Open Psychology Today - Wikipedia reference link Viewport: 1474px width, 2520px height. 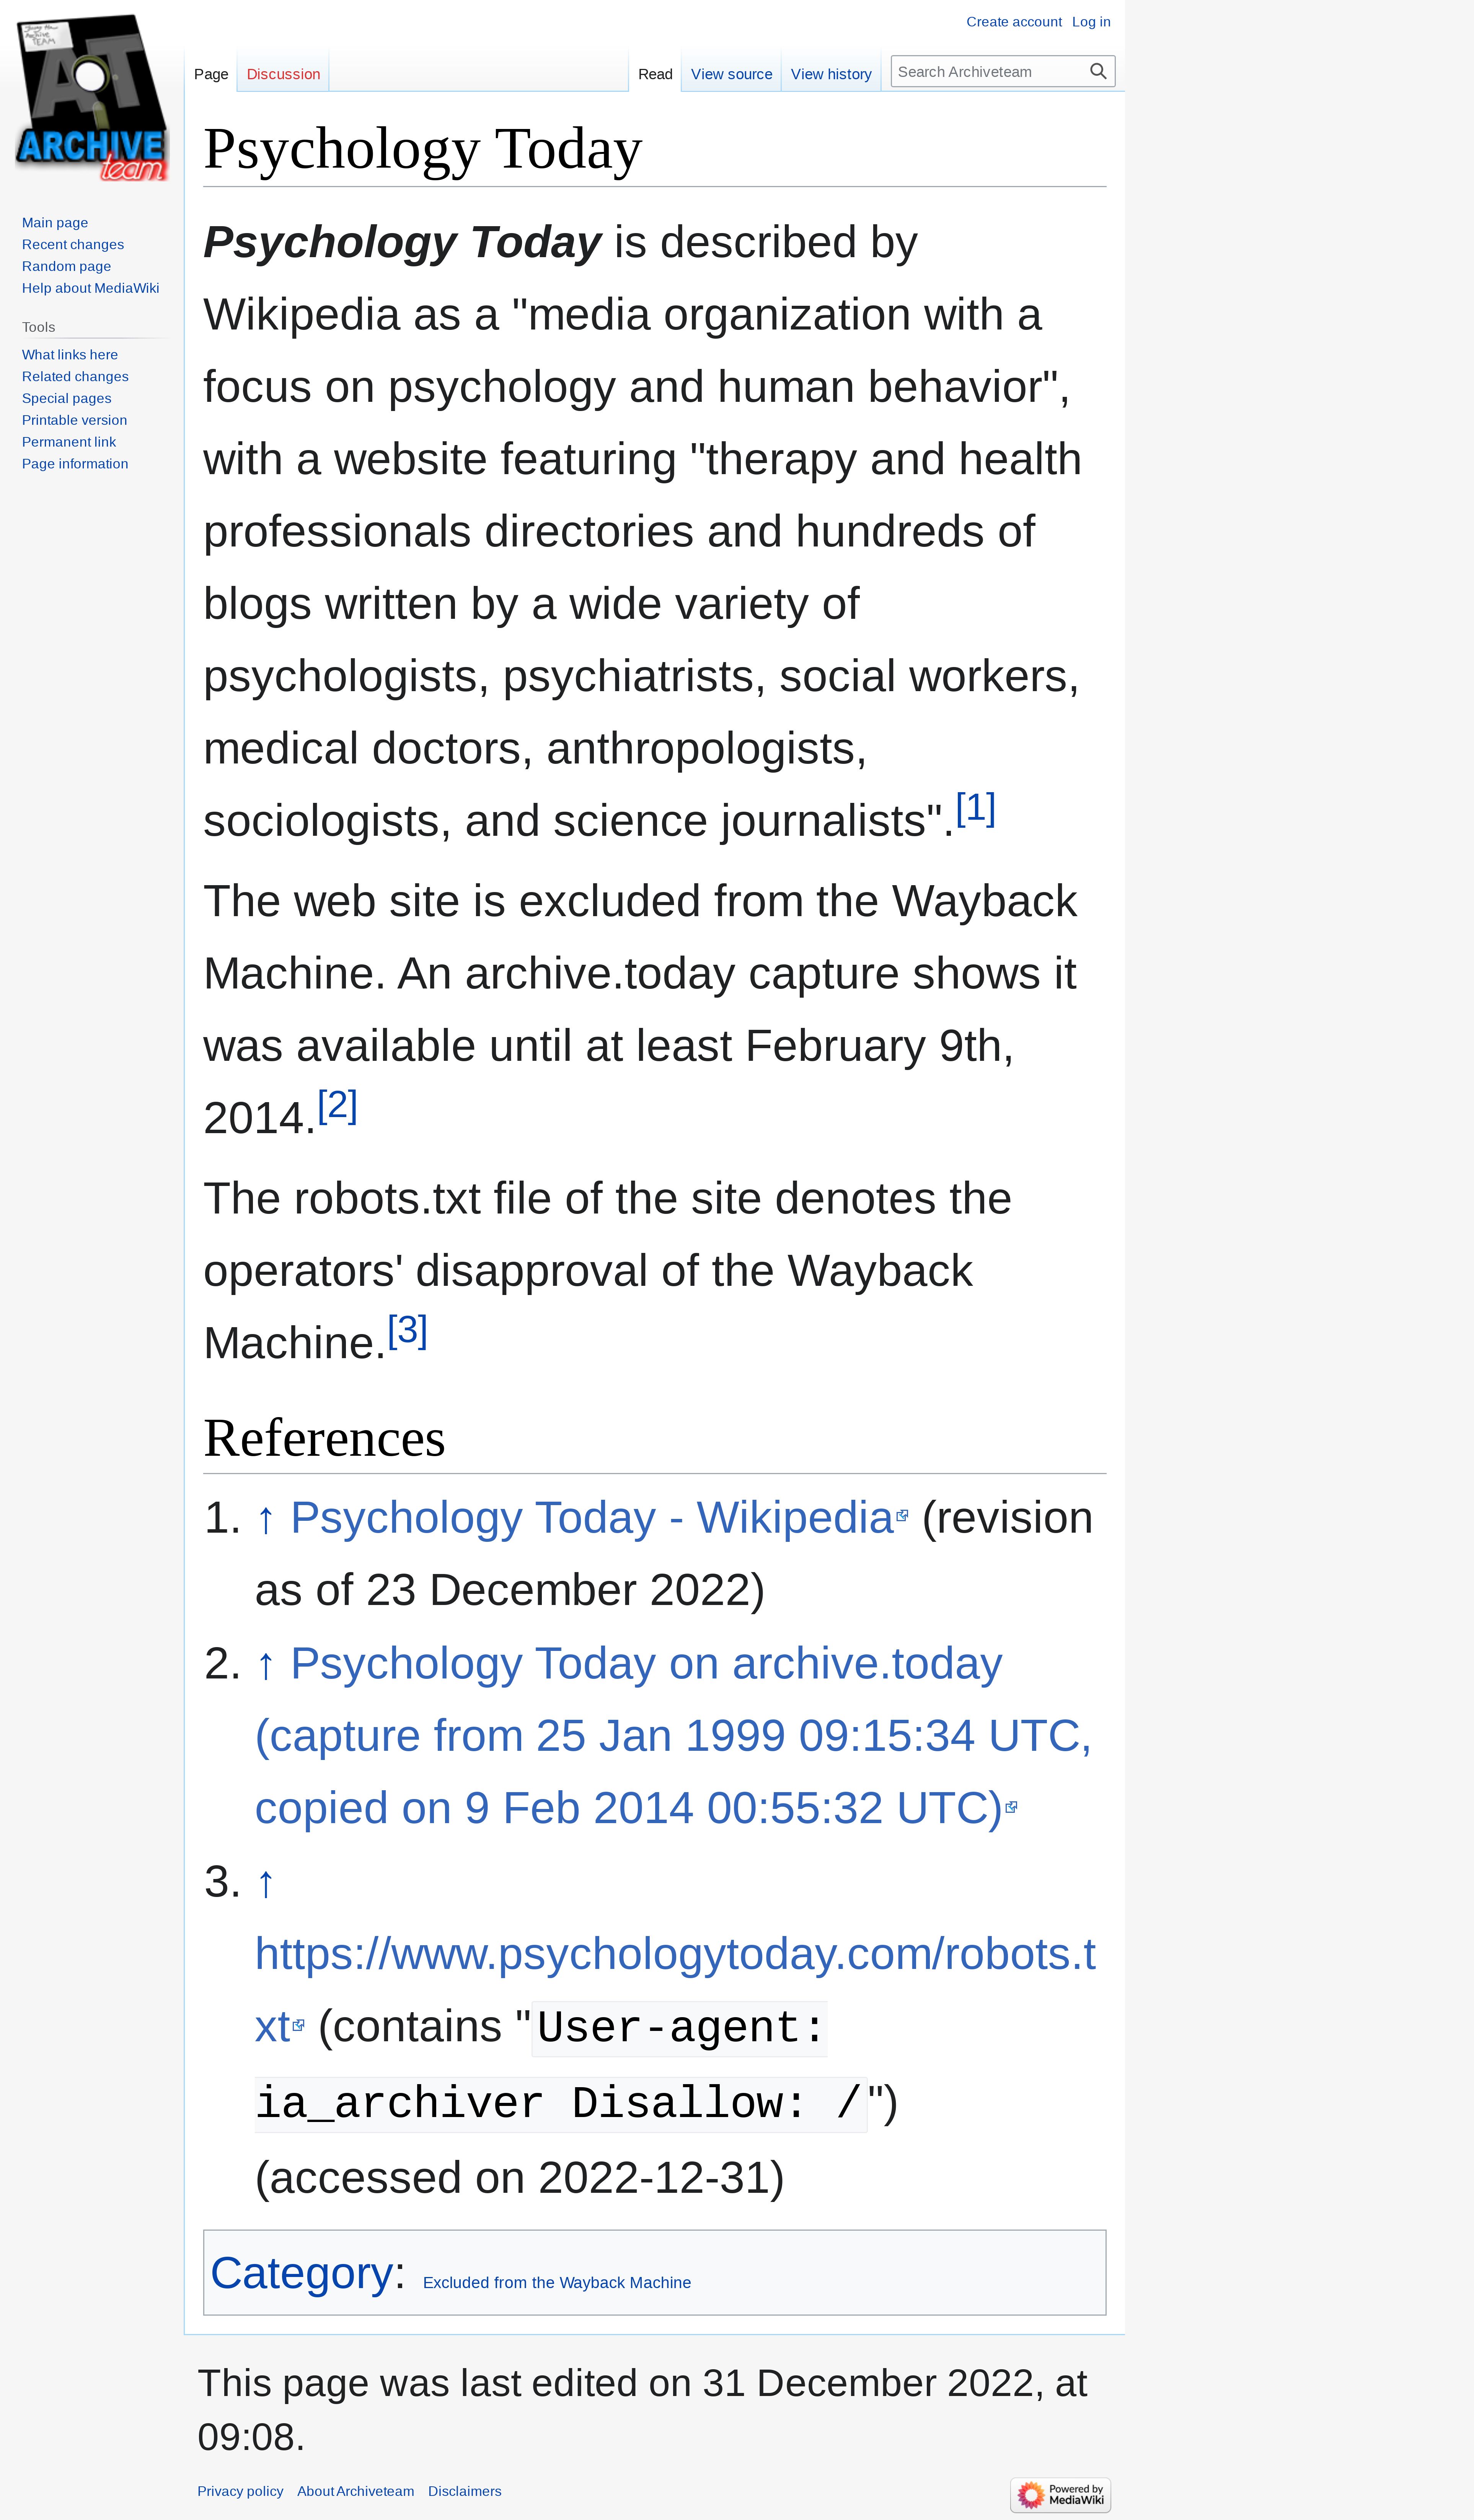598,1518
